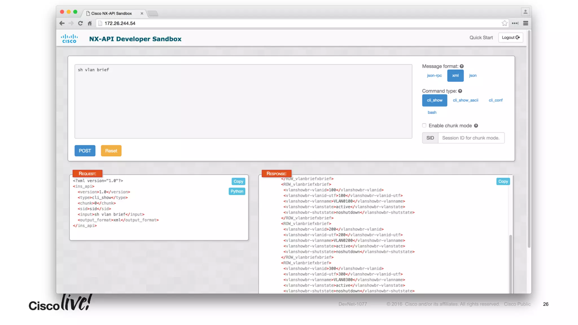Switch to Cisco NX-API Sandbox tab
Screen dimensions: 578x325
pos(111,14)
